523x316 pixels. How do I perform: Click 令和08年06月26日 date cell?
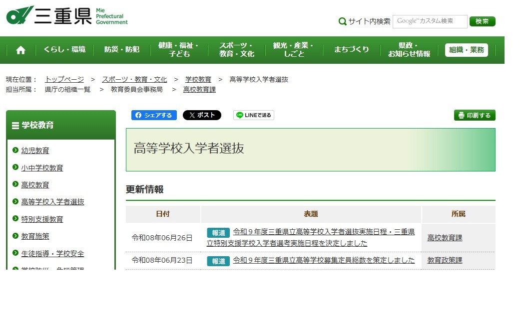[x=162, y=238]
